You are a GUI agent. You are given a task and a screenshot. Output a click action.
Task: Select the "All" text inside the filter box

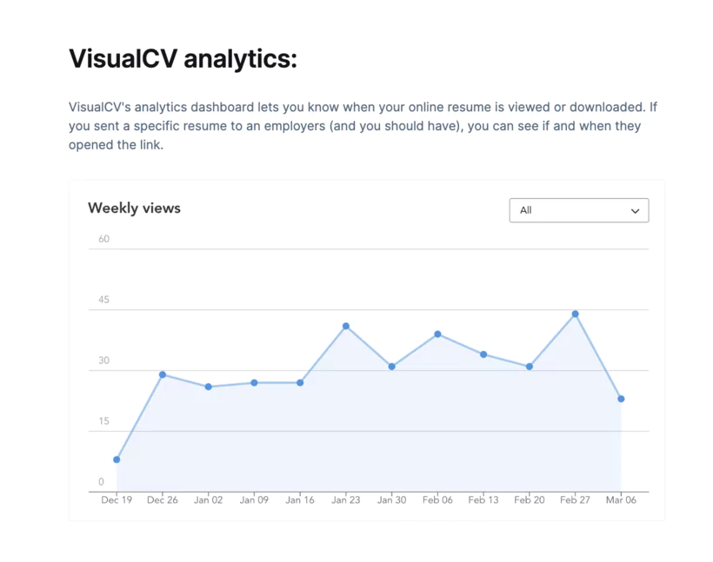click(526, 210)
